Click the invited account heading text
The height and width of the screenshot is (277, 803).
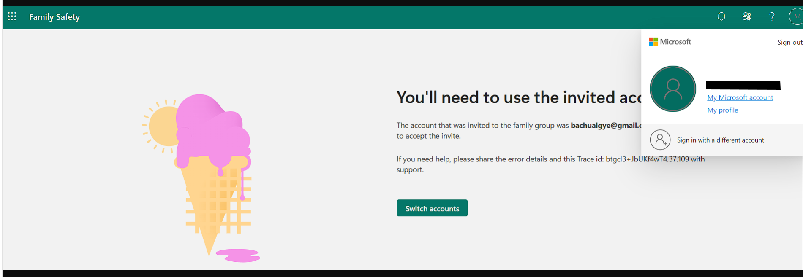[519, 97]
